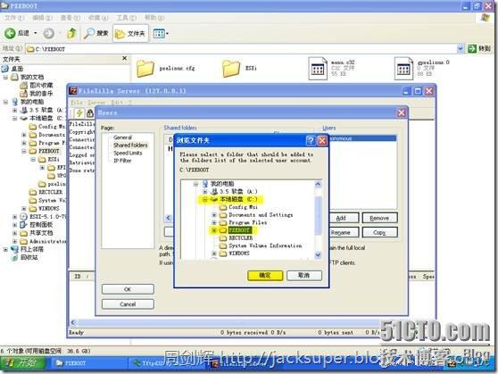Click the Up folder icon in Explorer toolbar

71,33
